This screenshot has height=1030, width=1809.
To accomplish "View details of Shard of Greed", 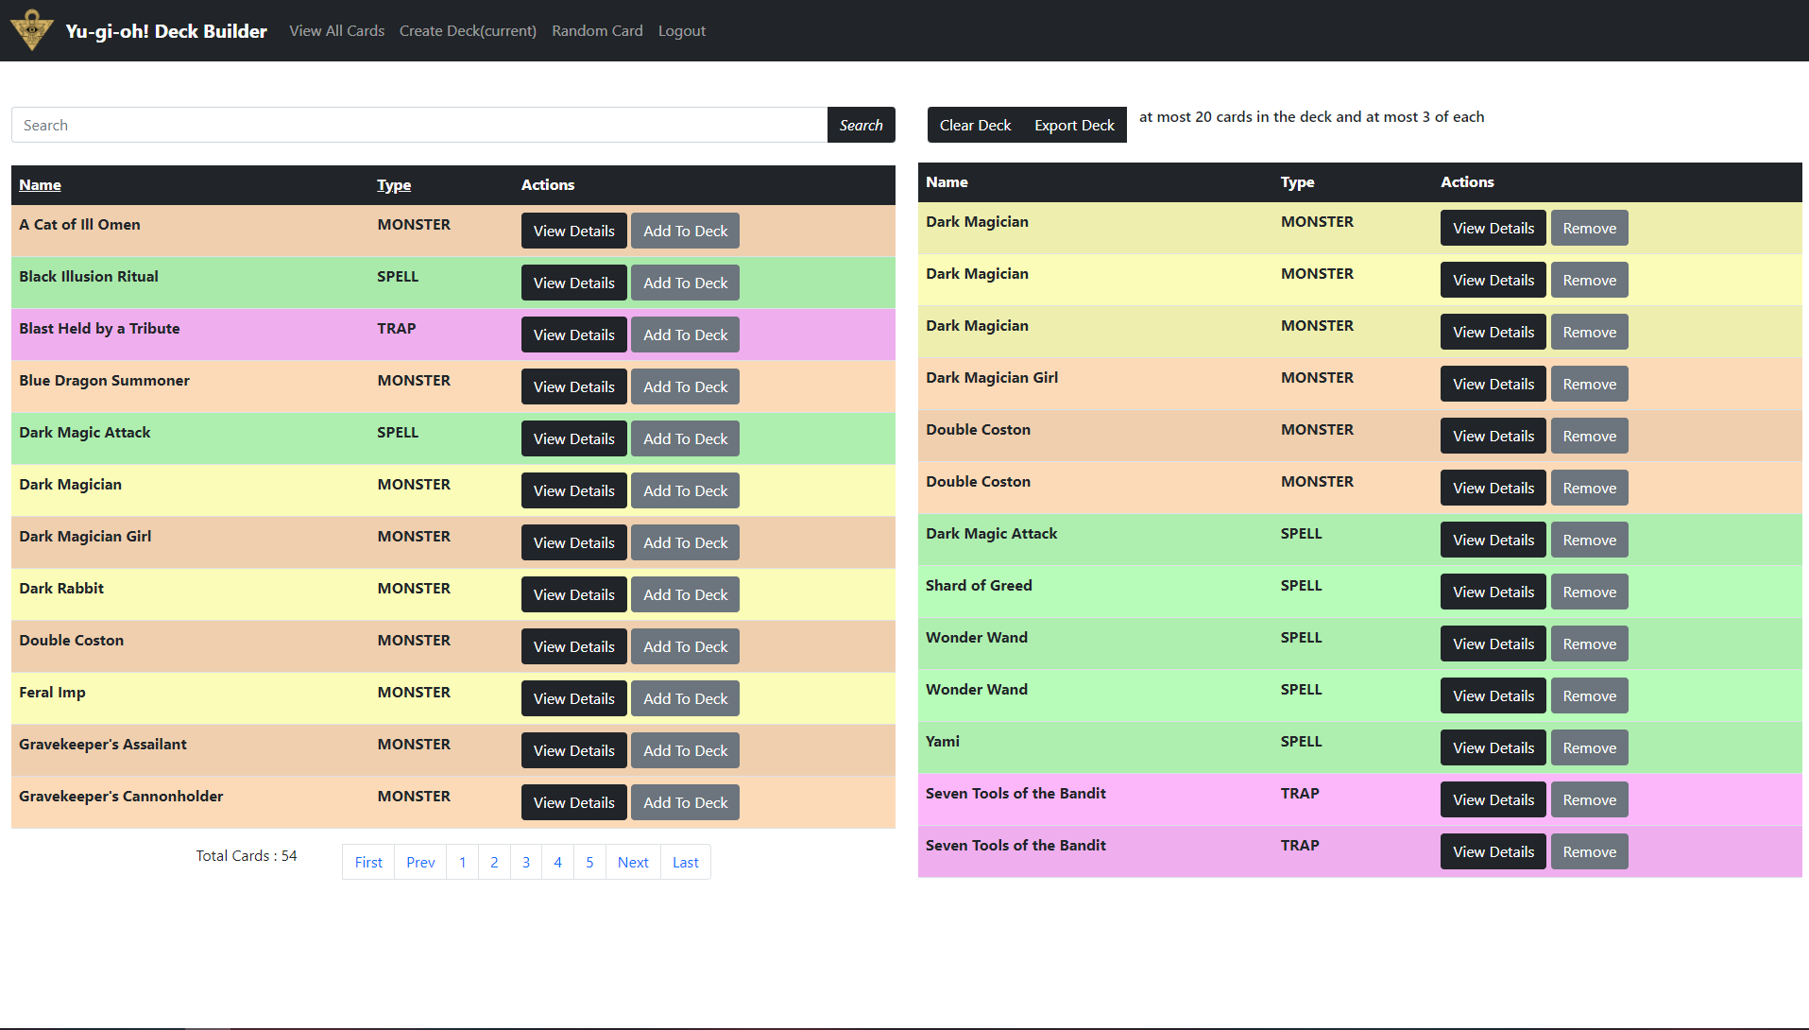I will (1493, 591).
